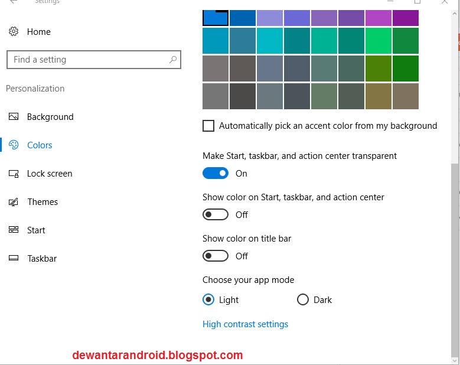Select Dark app mode

tap(303, 299)
